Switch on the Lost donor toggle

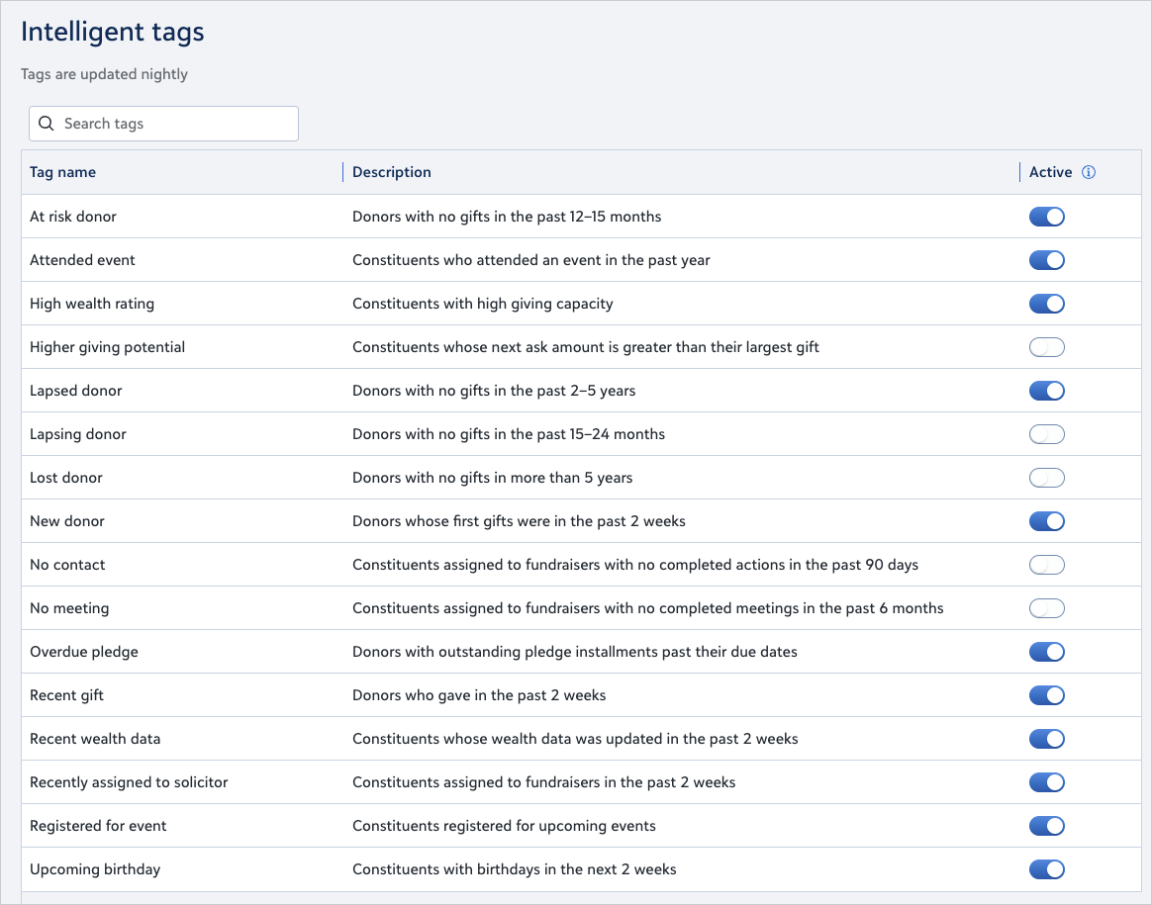(x=1046, y=478)
